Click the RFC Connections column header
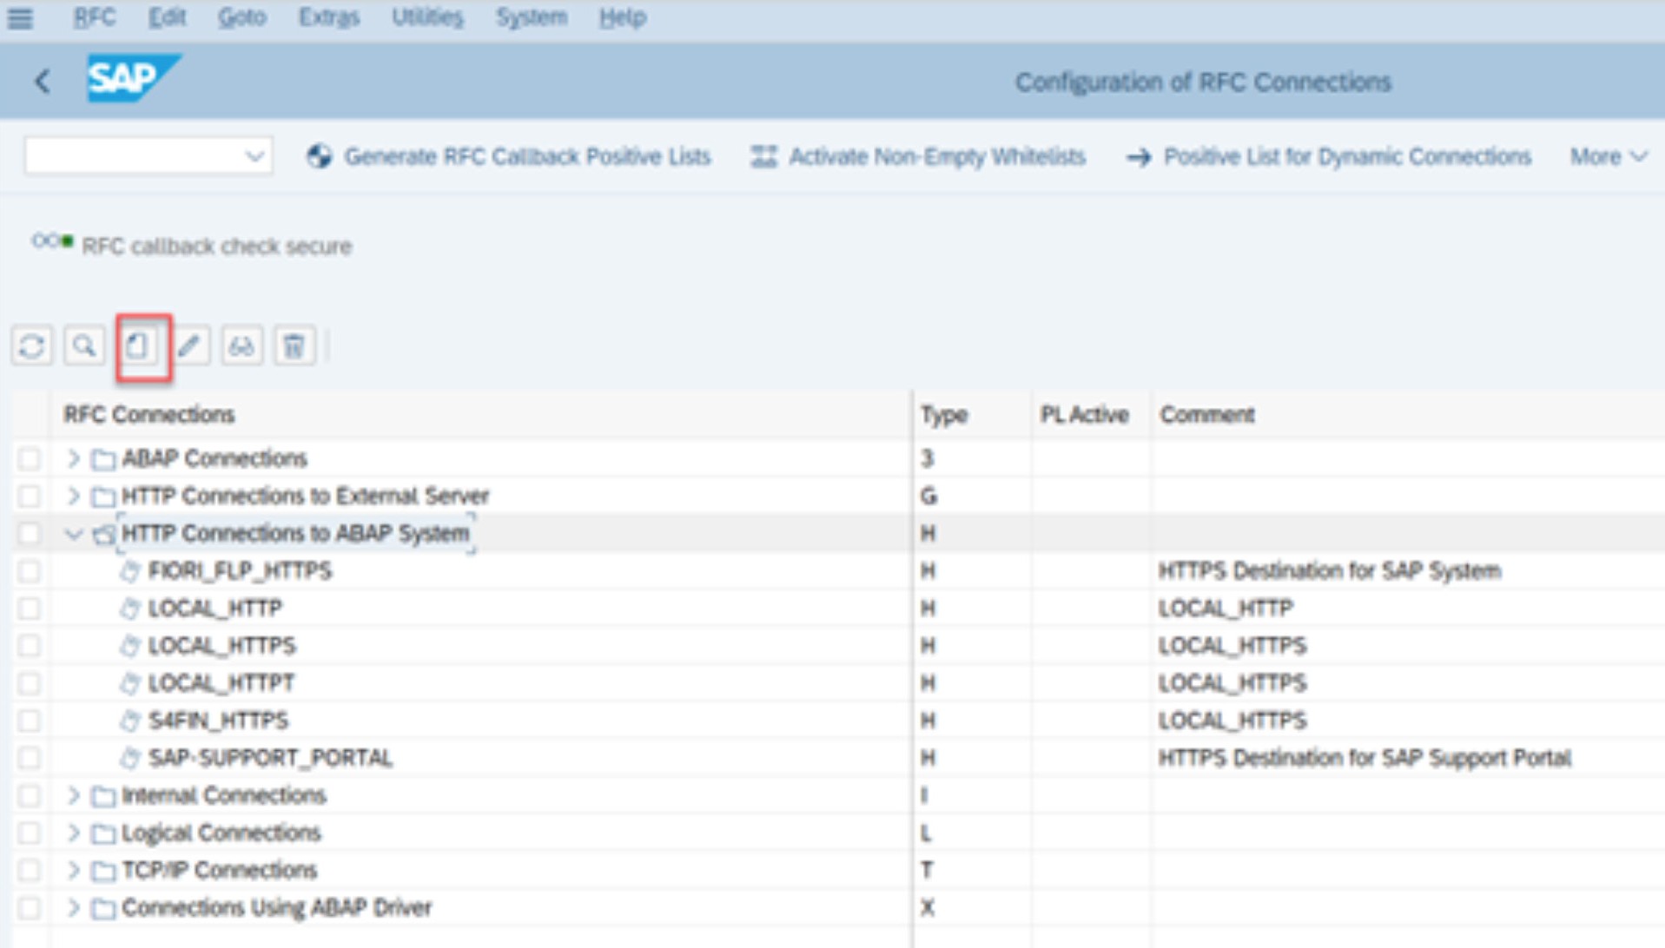1665x948 pixels. (x=149, y=415)
